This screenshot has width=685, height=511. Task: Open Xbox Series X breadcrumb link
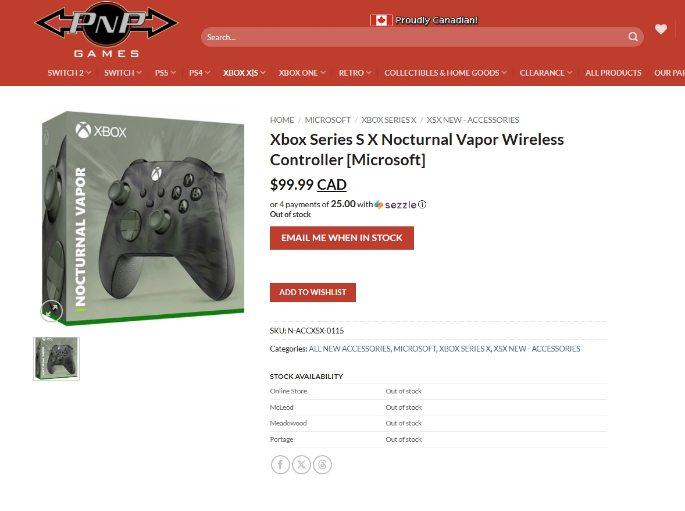pos(389,120)
